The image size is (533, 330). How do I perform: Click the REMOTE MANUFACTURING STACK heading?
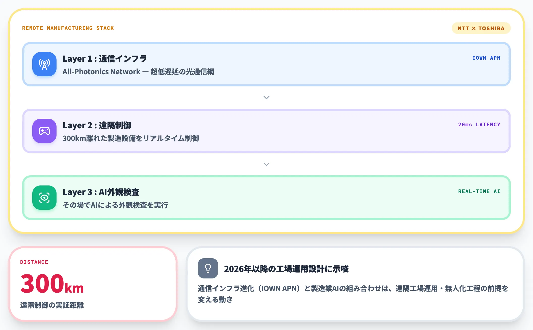pyautogui.click(x=68, y=28)
